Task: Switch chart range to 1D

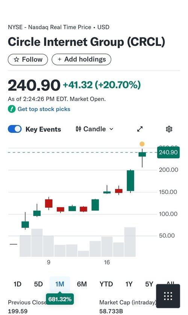Action: 17,284
